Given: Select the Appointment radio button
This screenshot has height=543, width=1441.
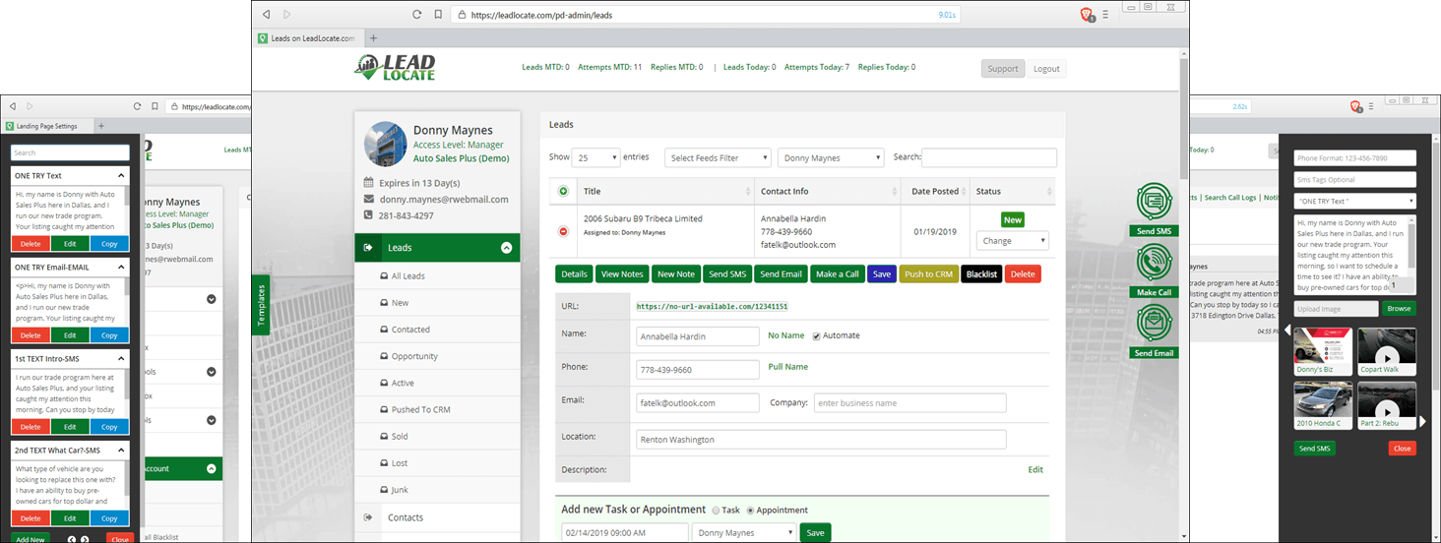Looking at the screenshot, I should (x=751, y=511).
